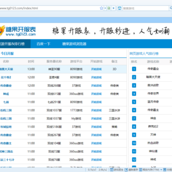This screenshot has height=172, width=172.
Task: Open the dropdown arrow beside the bookmark star
Action: coord(105,8)
